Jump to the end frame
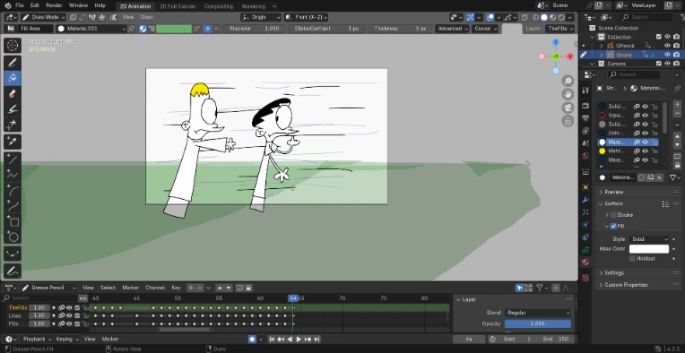This screenshot has width=685, height=353. [317, 339]
